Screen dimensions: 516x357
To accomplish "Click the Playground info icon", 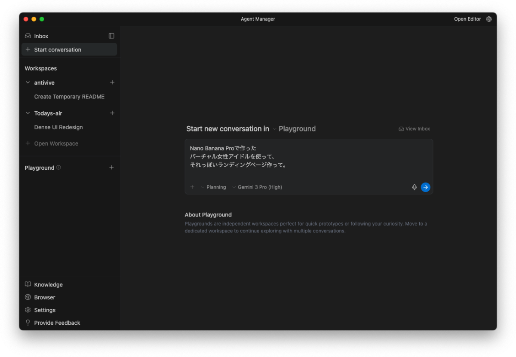I will coord(58,168).
